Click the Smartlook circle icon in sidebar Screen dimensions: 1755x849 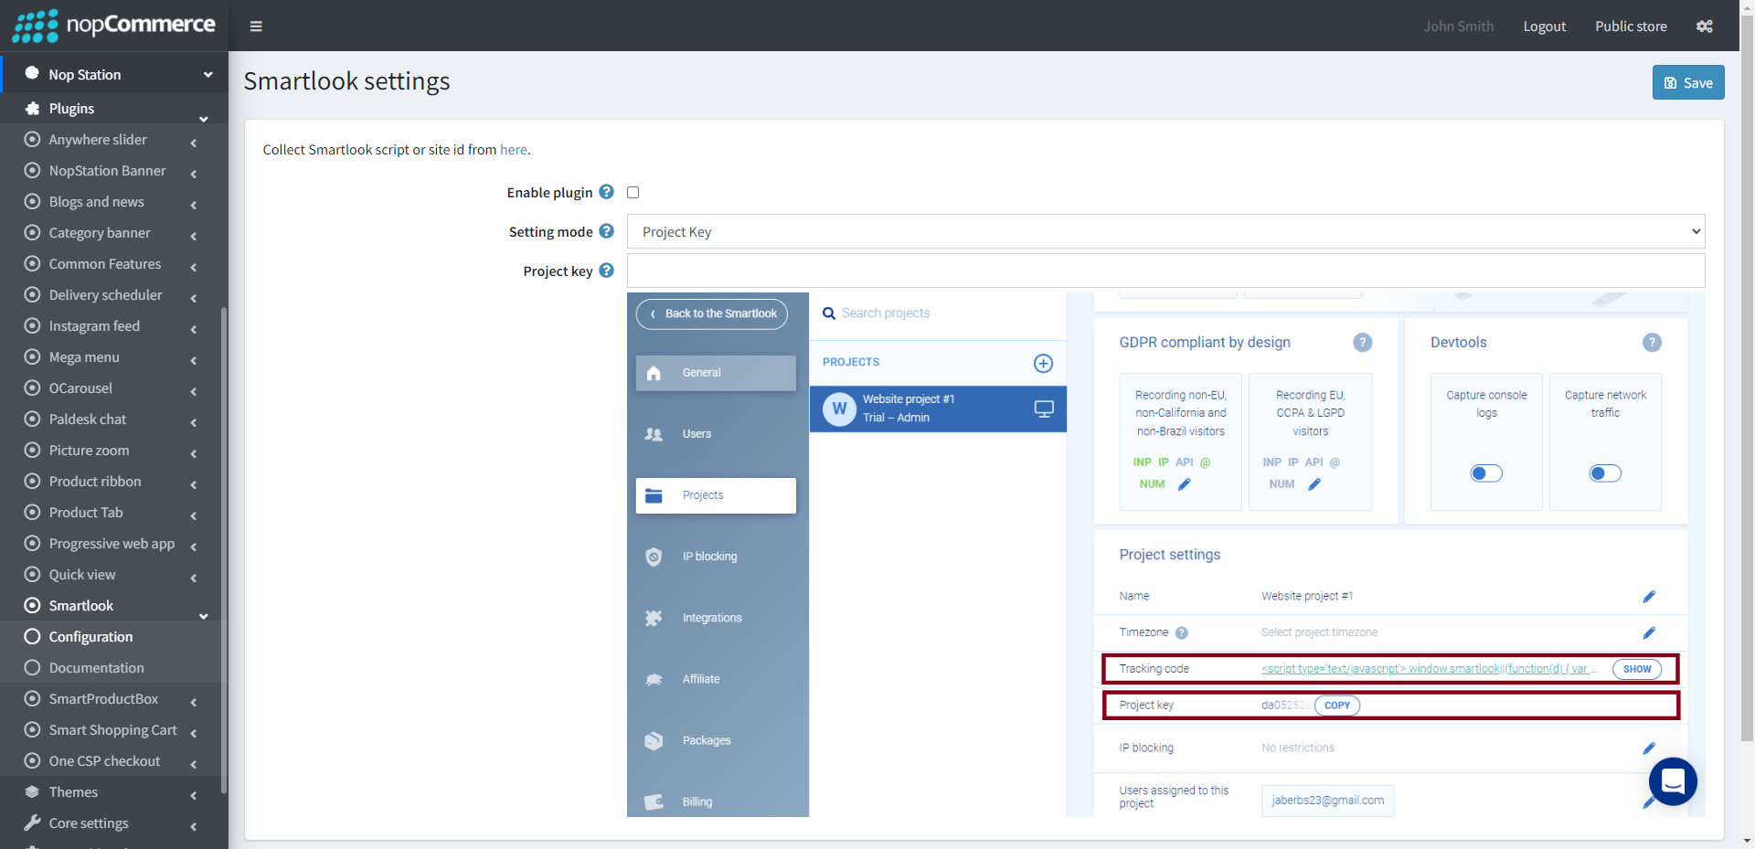click(32, 605)
